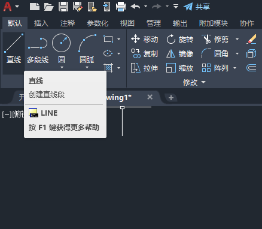Image resolution: width=262 pixels, height=229 pixels.
Task: Activate the 镜像 mirror command
Action: tap(180, 53)
